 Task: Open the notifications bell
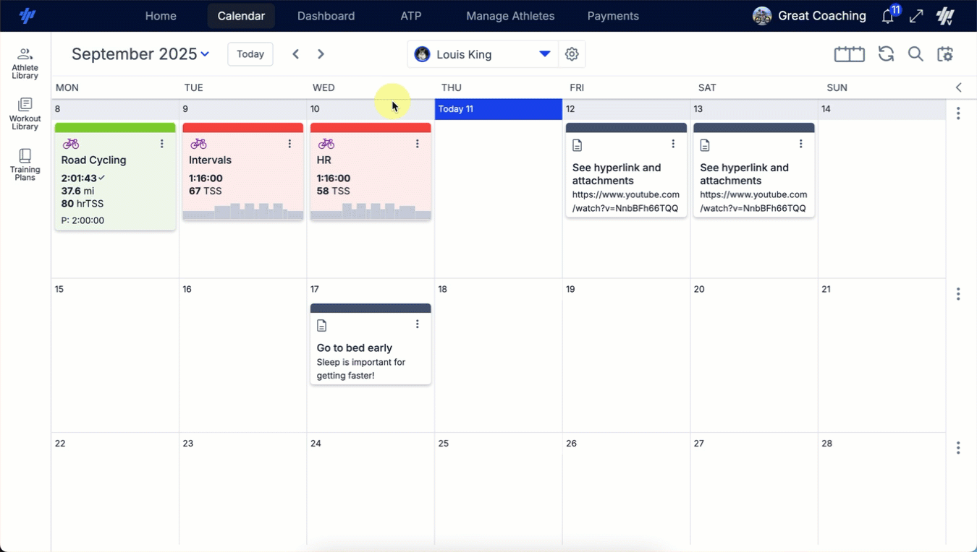tap(888, 16)
